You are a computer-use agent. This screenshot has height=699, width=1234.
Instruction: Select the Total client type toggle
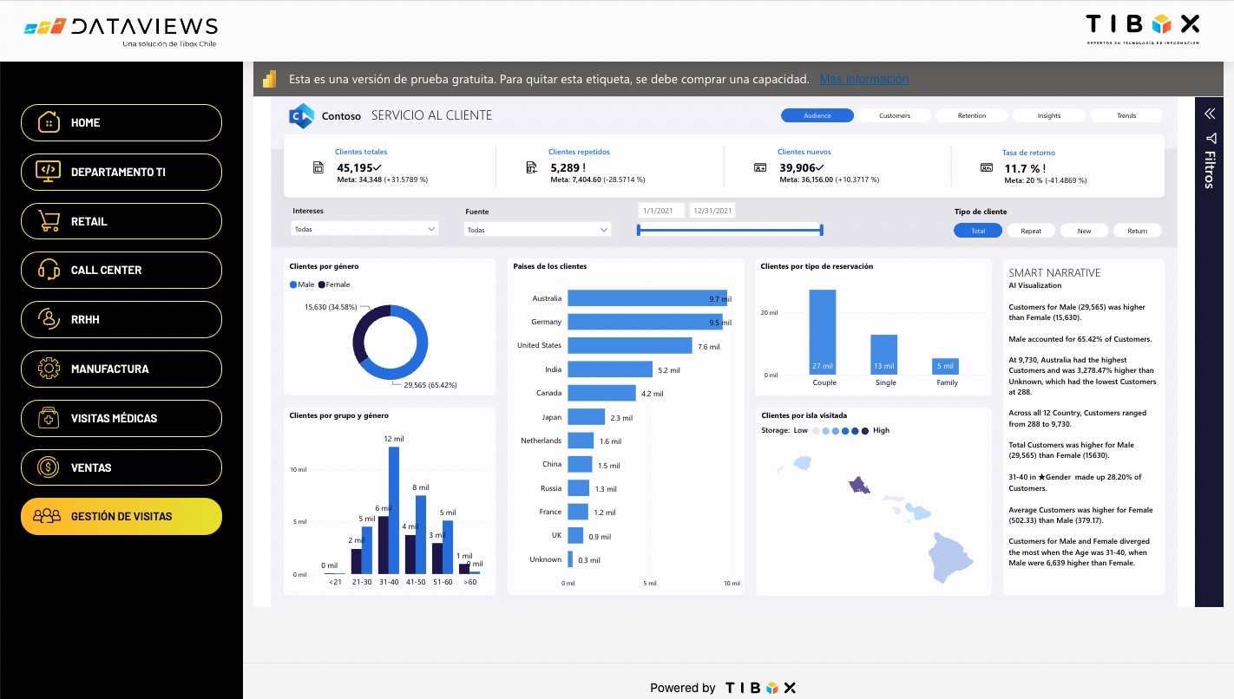pos(977,230)
